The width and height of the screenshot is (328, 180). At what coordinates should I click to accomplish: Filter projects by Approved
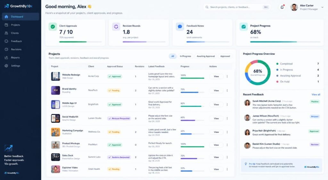tap(225, 56)
